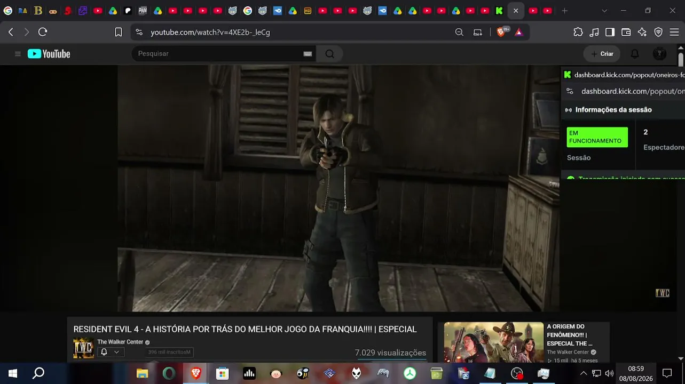The width and height of the screenshot is (685, 384).
Task: Open the Windows notification center
Action: click(x=667, y=373)
